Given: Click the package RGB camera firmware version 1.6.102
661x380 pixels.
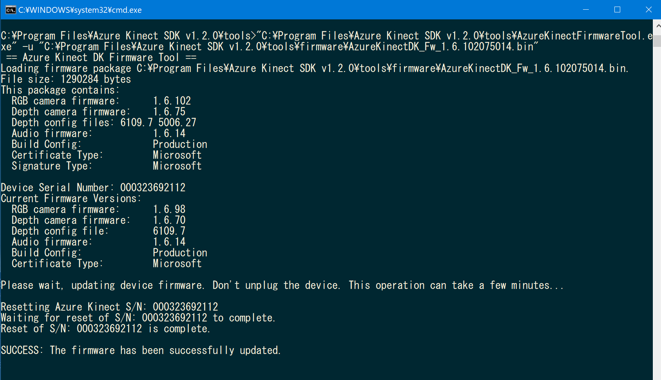Looking at the screenshot, I should (172, 101).
